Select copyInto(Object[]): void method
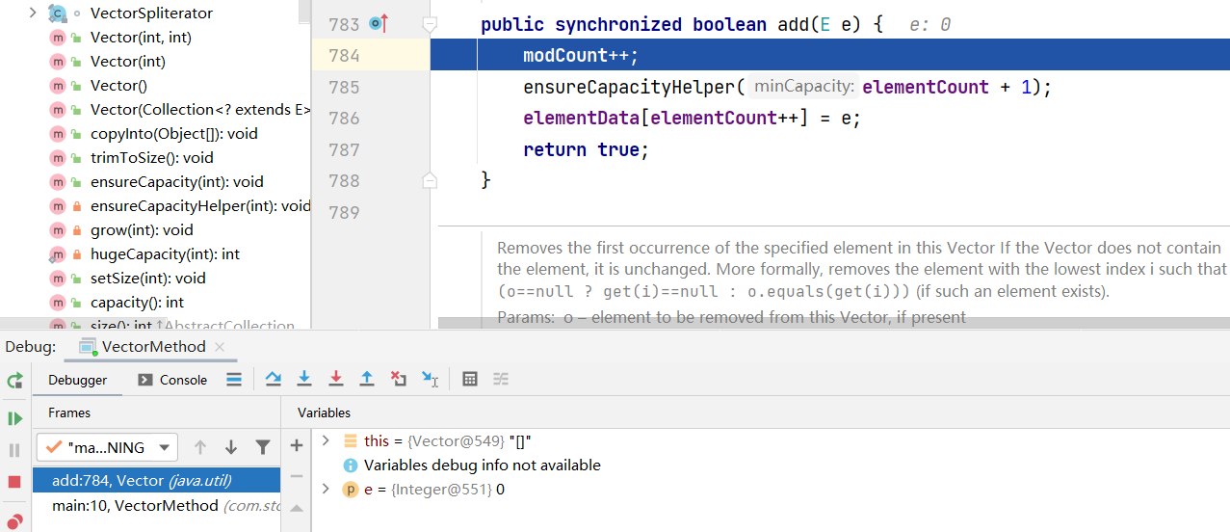 (174, 134)
